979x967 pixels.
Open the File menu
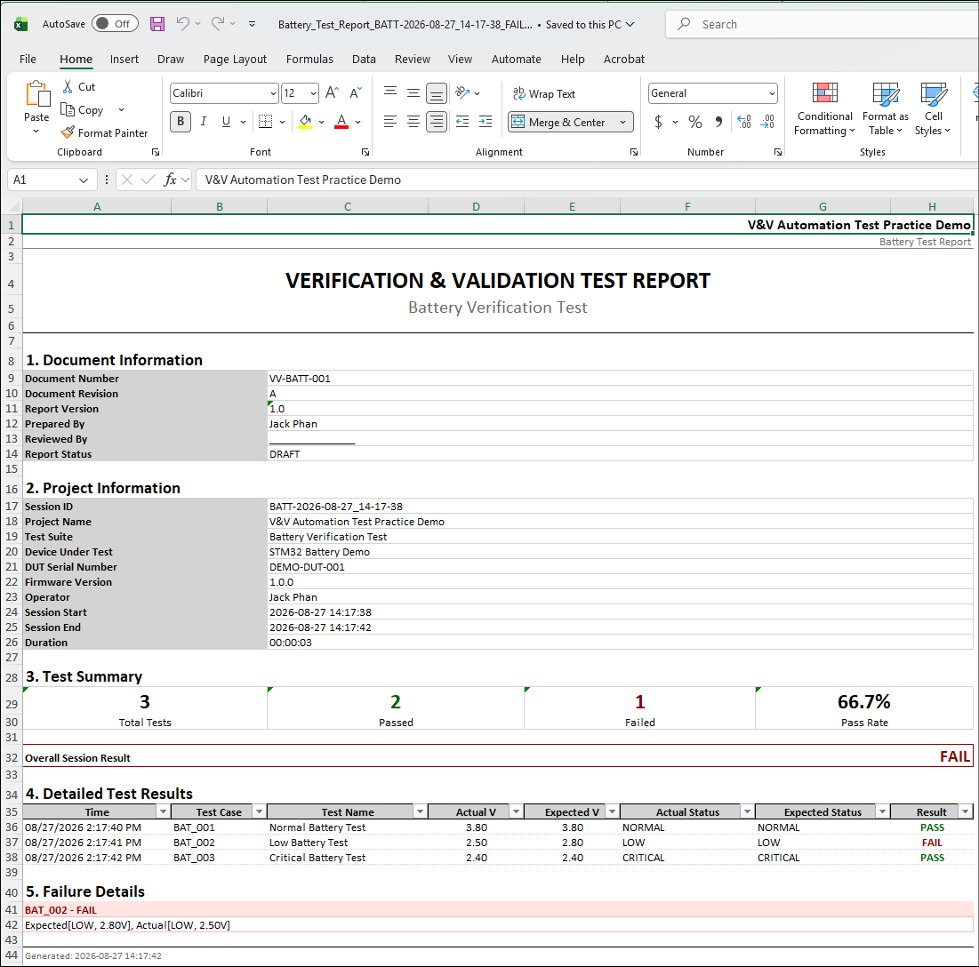(28, 60)
